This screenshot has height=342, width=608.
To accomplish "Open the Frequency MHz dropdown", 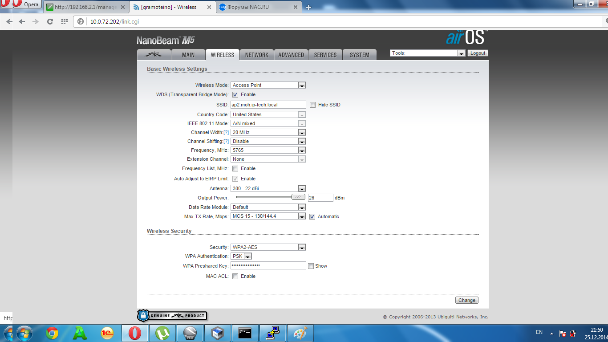I will [268, 150].
